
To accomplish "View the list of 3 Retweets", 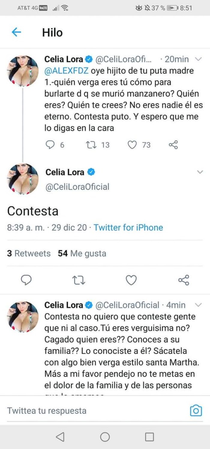I will 29,253.
